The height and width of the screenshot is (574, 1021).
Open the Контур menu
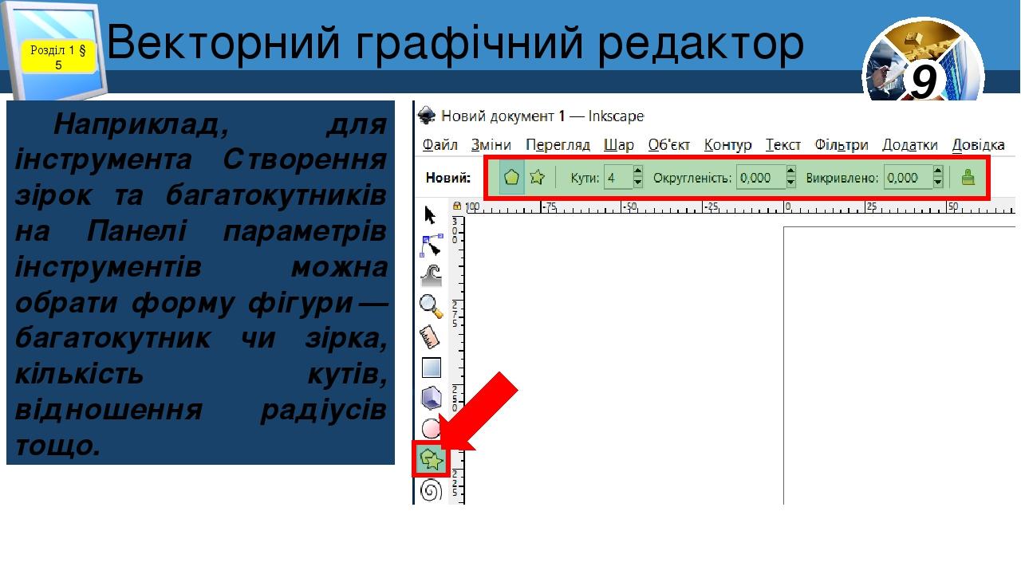(728, 144)
